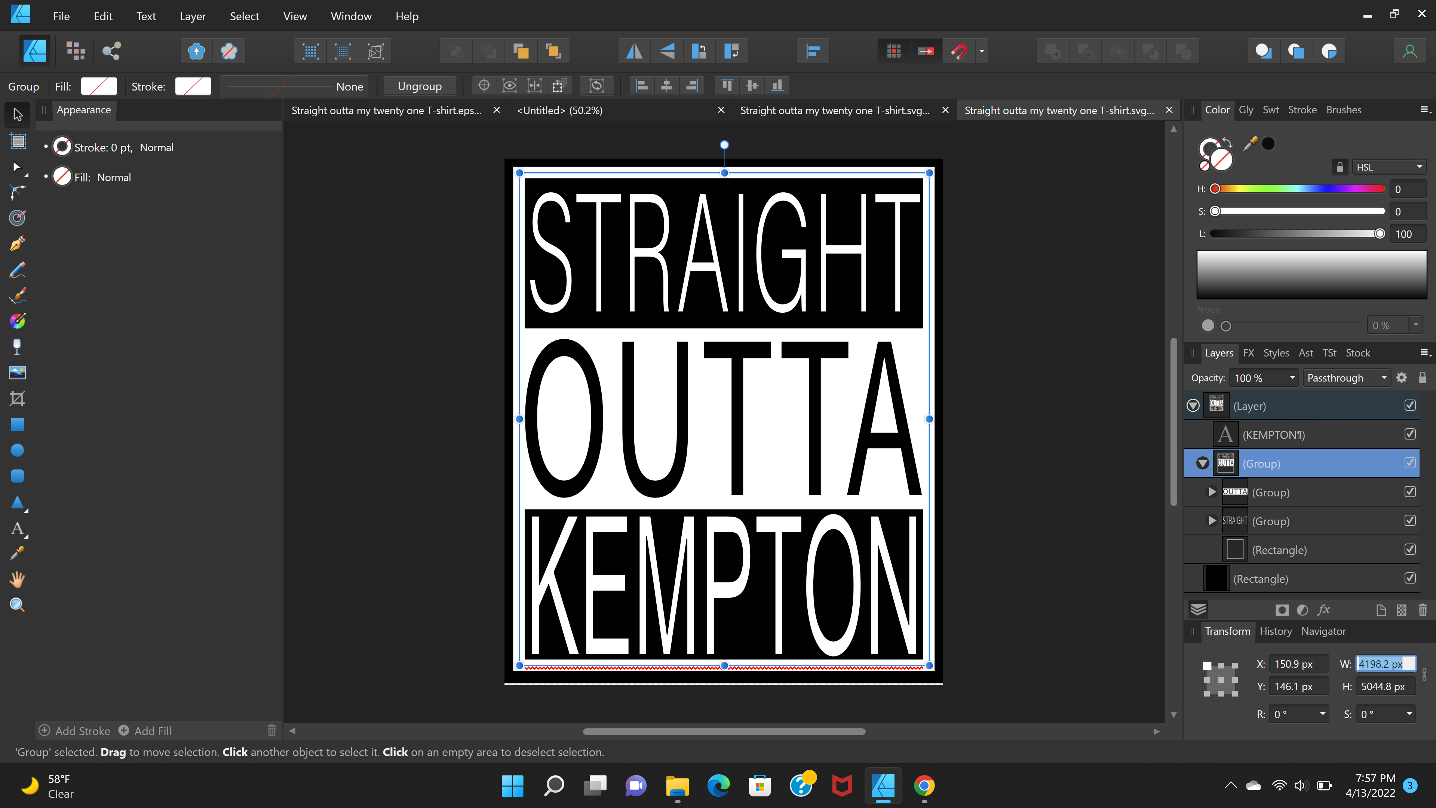The image size is (1436, 808).
Task: Click the Ungroup button
Action: pos(420,86)
